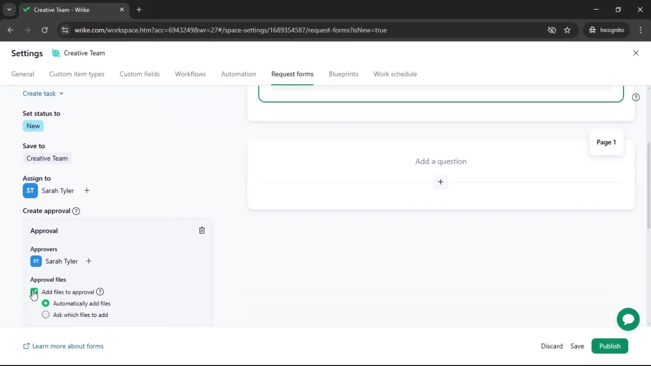Add a question with the plus button
The image size is (651, 366).
(x=440, y=182)
